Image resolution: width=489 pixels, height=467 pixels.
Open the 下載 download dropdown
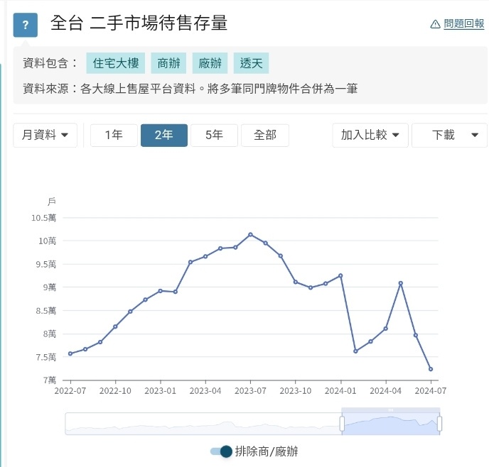pos(449,136)
